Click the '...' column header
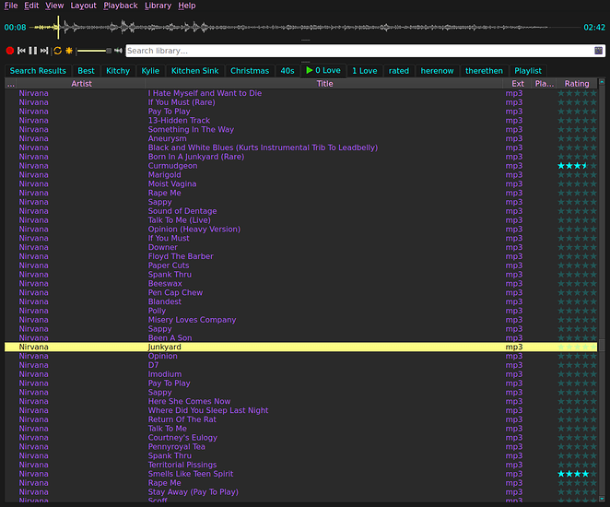 pyautogui.click(x=10, y=84)
